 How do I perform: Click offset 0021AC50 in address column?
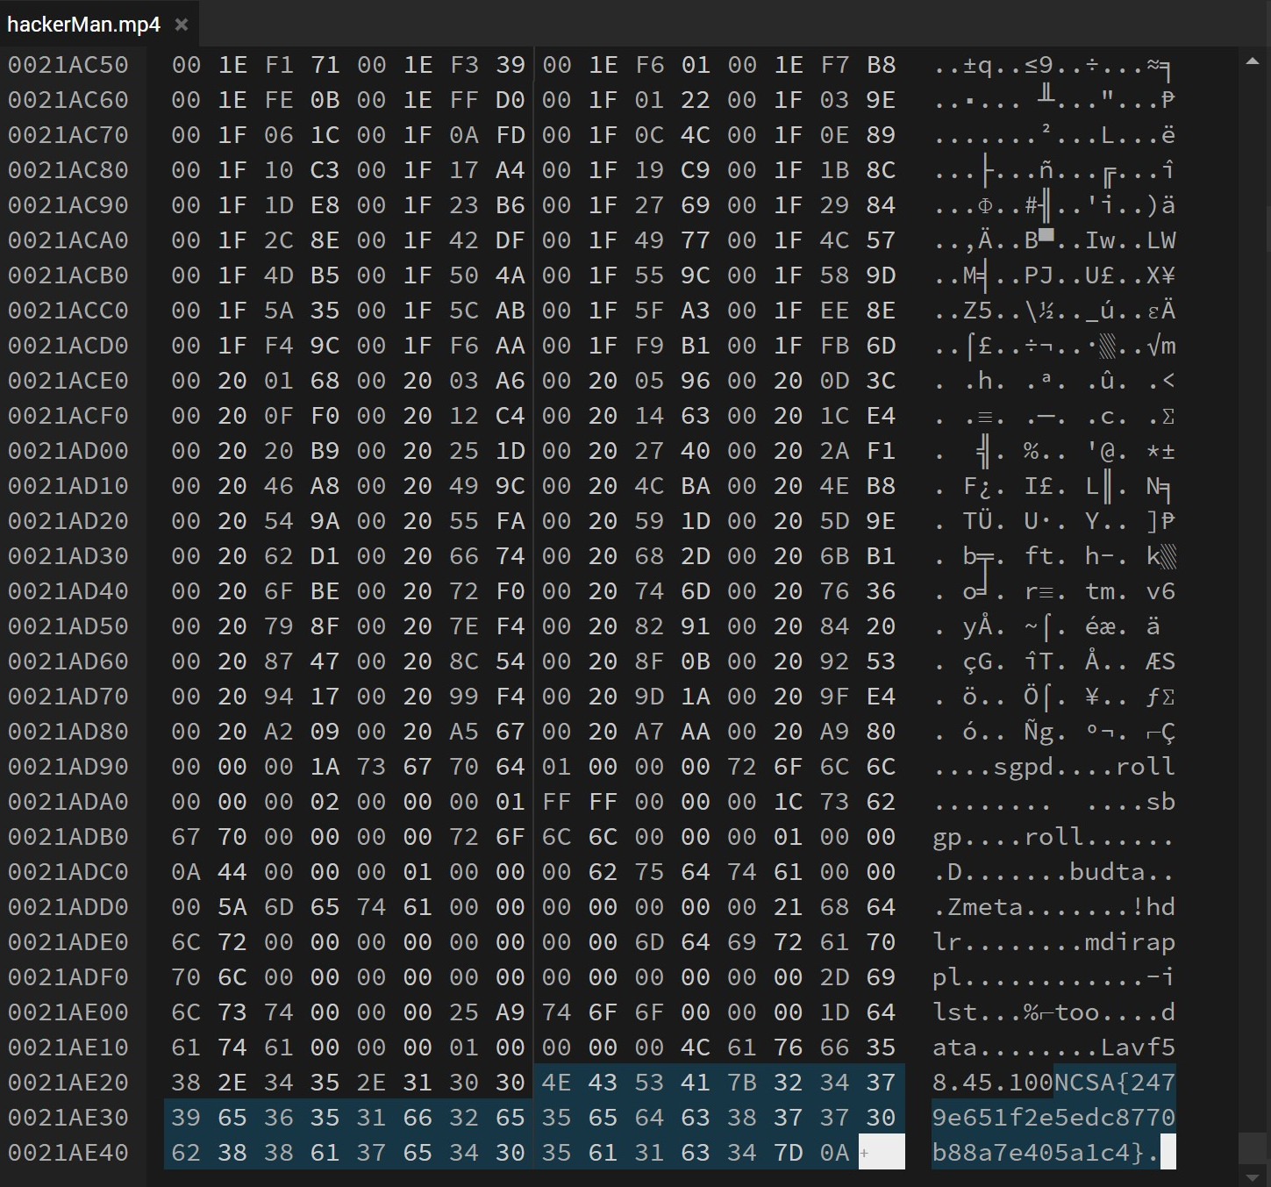[x=68, y=65]
